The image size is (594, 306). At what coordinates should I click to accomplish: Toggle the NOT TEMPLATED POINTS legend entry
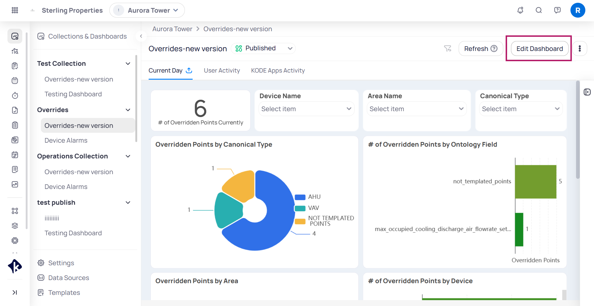[325, 221]
